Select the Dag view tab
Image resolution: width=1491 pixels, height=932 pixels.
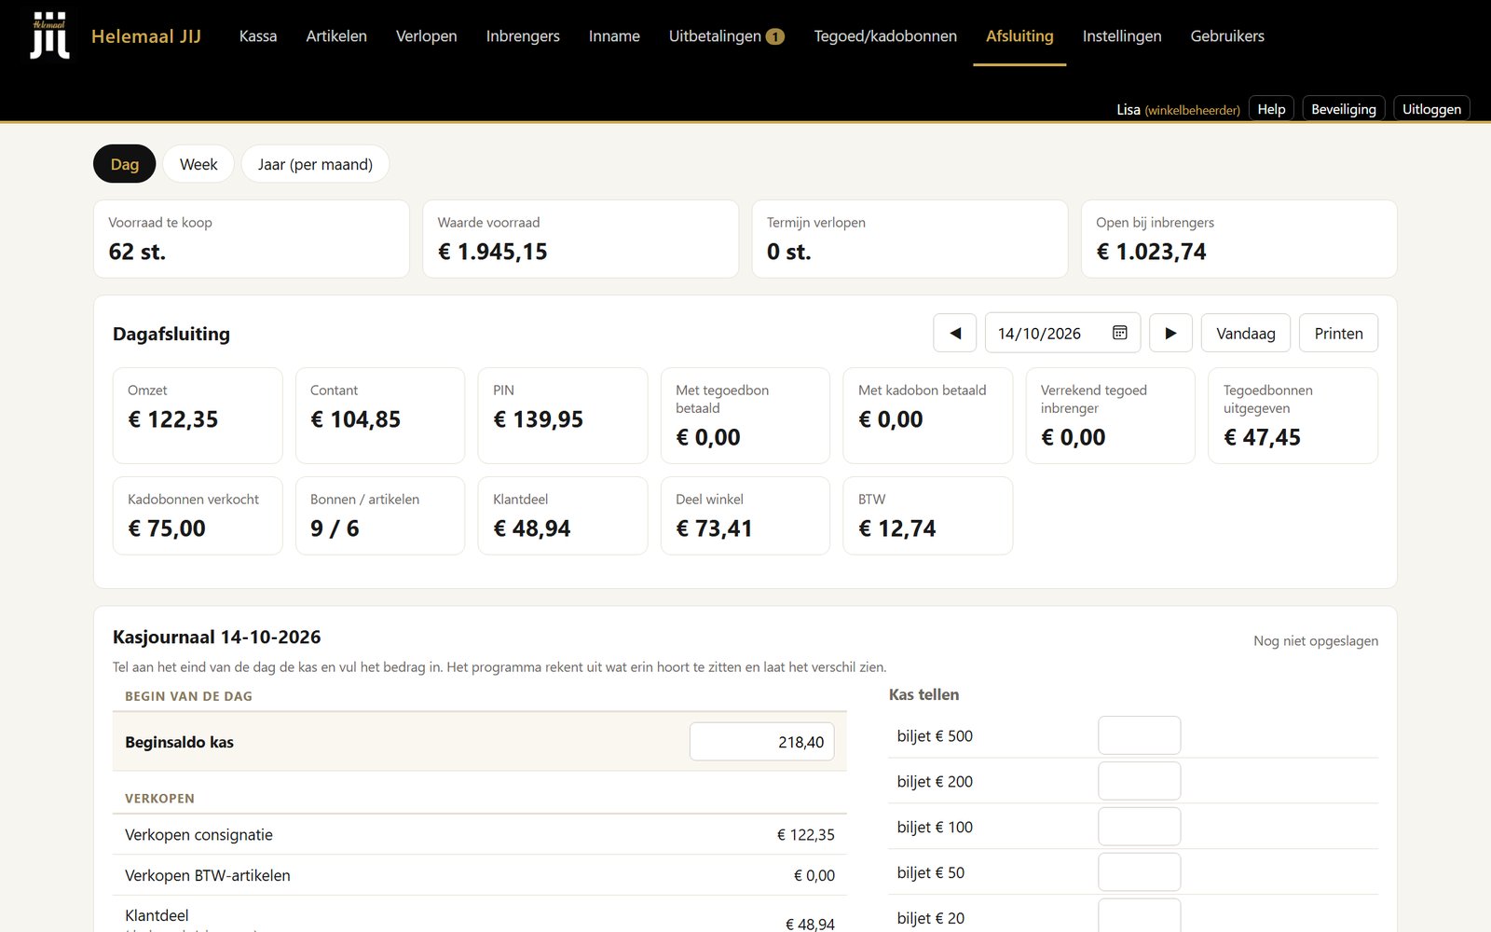click(x=125, y=164)
